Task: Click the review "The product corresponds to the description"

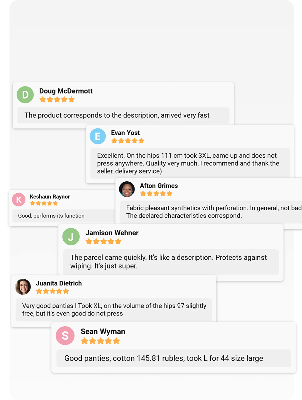Action: pos(117,115)
